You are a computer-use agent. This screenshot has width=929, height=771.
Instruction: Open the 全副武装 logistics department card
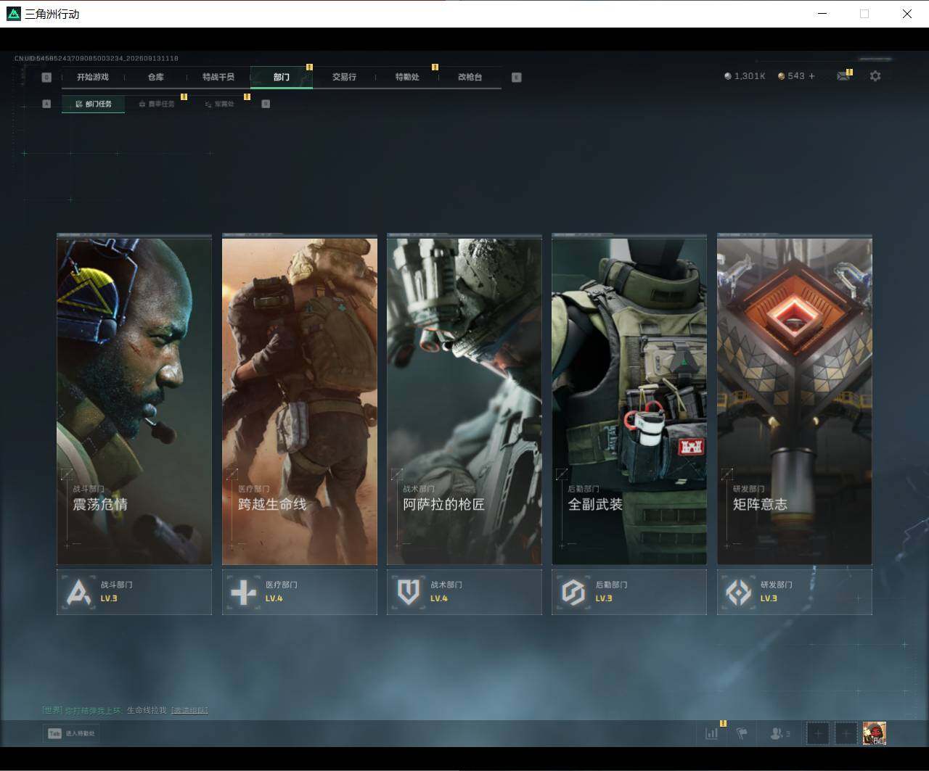coord(629,399)
